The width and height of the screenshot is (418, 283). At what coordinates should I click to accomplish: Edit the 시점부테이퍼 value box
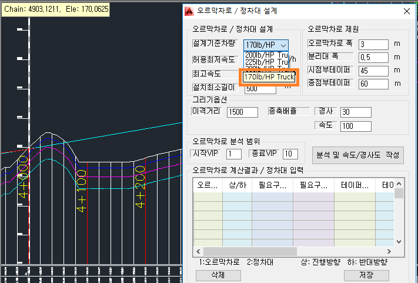(x=373, y=71)
